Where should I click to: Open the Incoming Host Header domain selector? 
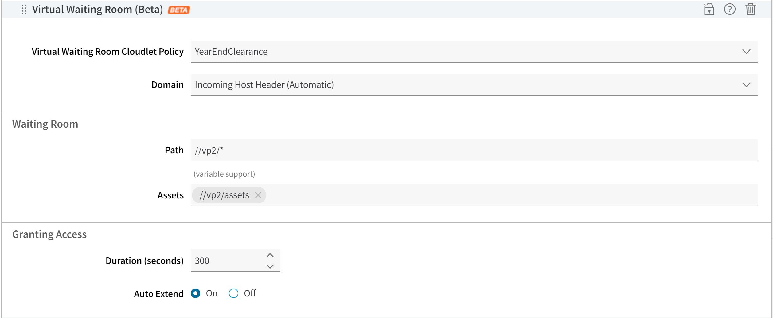430,85
